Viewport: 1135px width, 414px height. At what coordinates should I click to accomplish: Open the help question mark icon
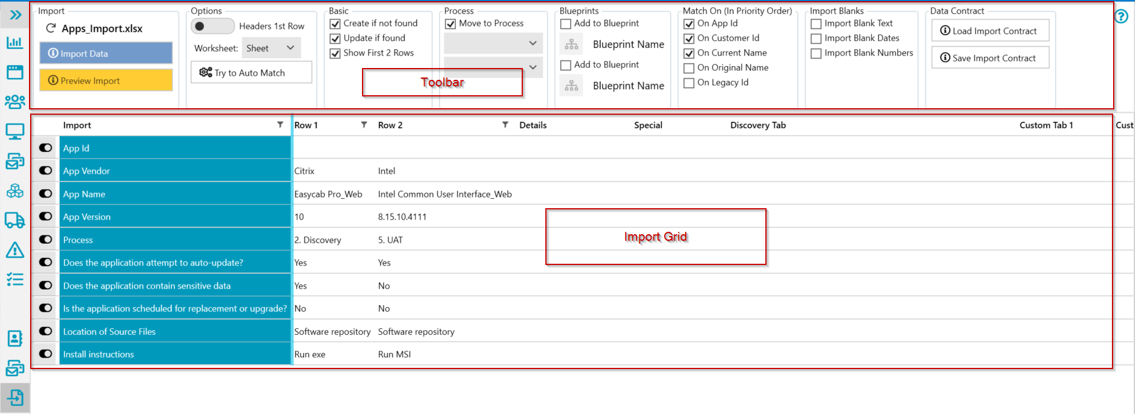click(x=1121, y=16)
